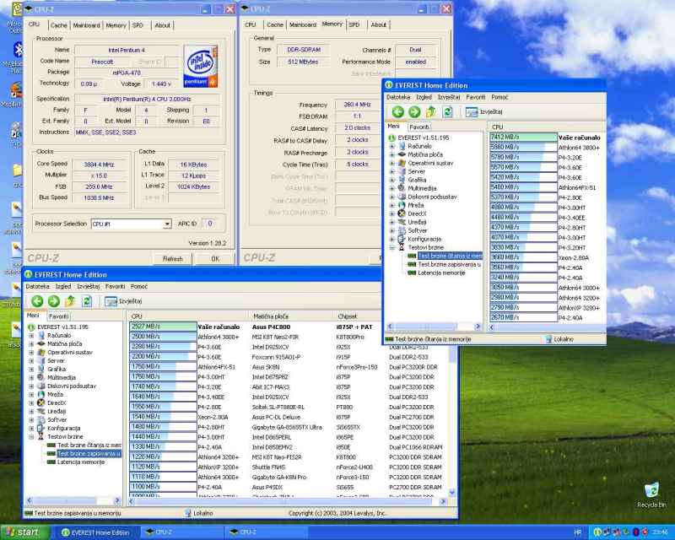
Task: Select Grafika in bottom EVEREST tree
Action: click(x=57, y=369)
